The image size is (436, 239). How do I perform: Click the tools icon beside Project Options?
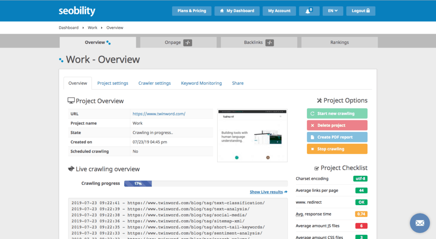(319, 100)
